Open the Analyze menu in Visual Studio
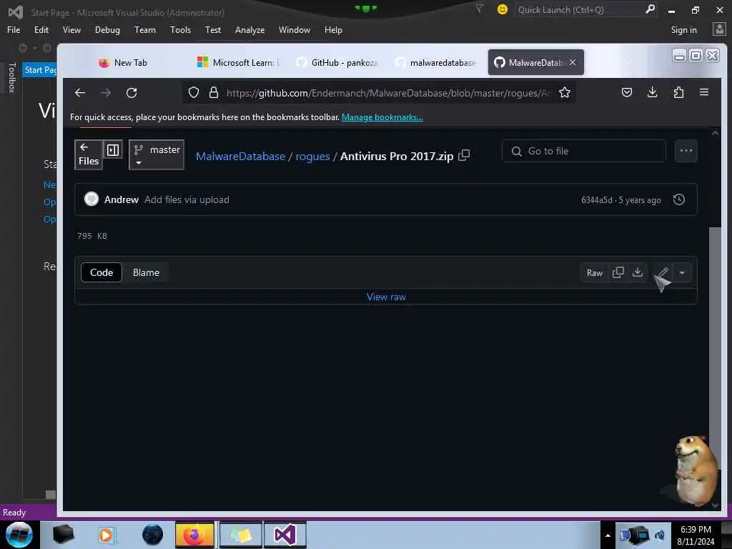732x549 pixels. click(249, 30)
